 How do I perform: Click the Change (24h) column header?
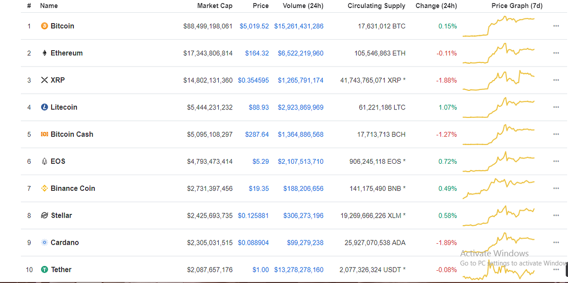tap(436, 6)
